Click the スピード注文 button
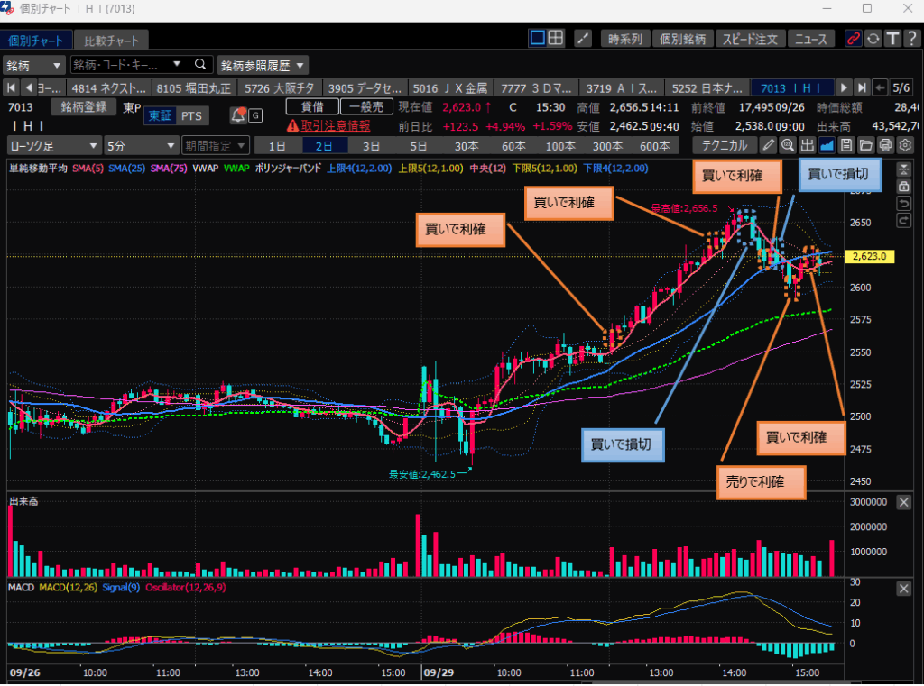 tap(748, 39)
